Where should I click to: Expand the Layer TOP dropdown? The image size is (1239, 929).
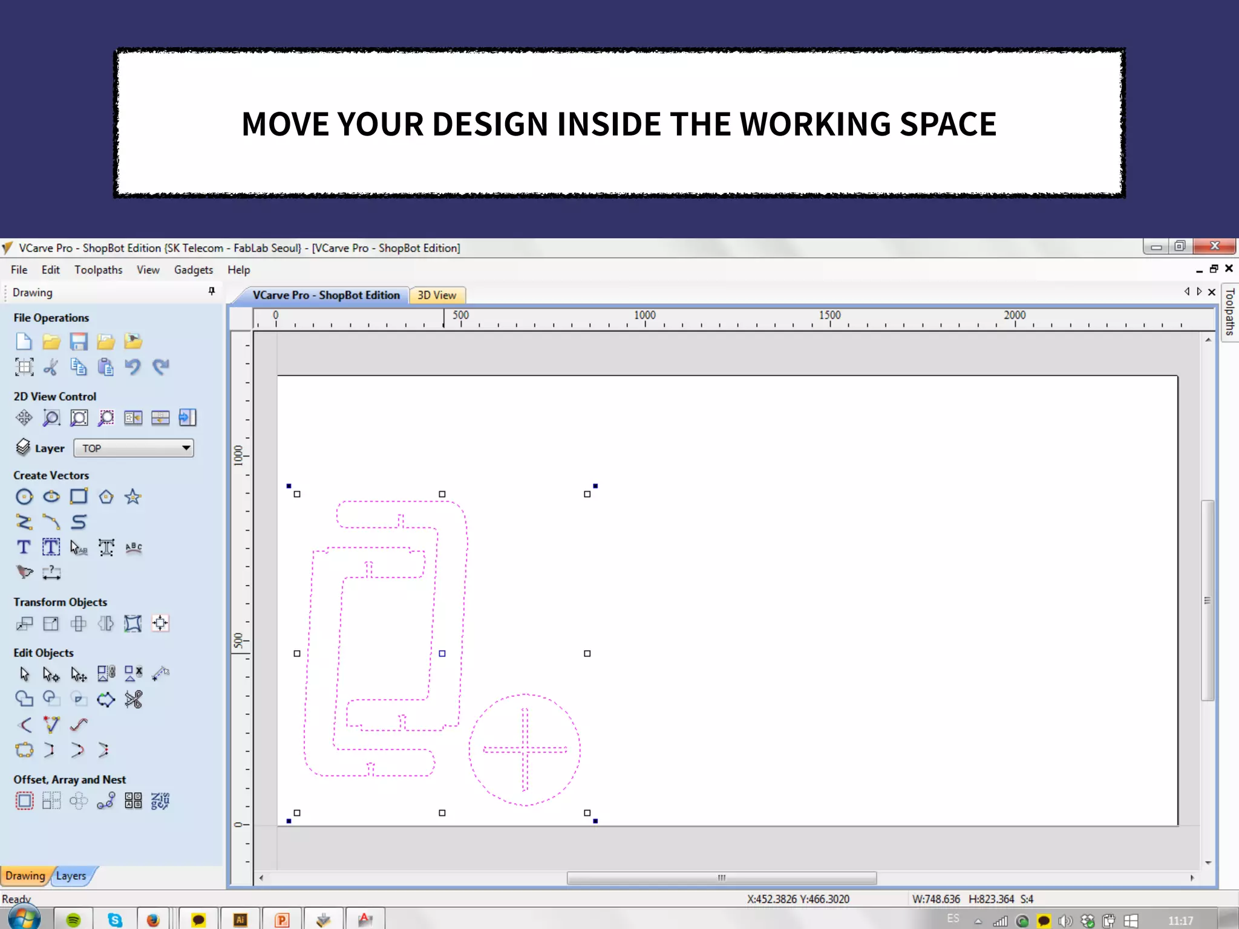[x=186, y=448]
